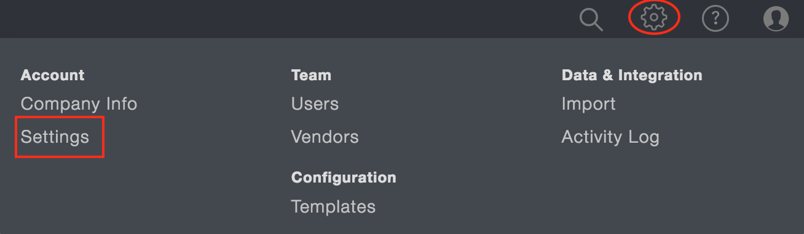Expand account options from the avatar

[776, 18]
